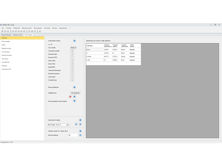Viewport: 222px width, 166px height.
Task: Click the blue icon next to Inibizione tamper label
Action: tap(80, 131)
